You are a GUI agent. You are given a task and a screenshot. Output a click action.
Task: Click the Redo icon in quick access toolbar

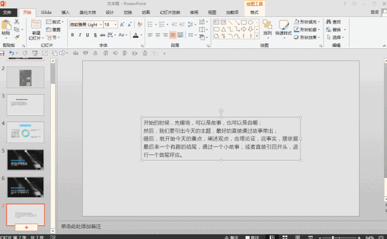25,53
